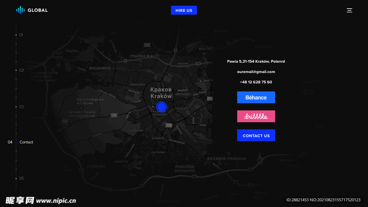Screen dimensions: 368x207
Task: Click the Bielańsko-Tyniecki Park Krajobrazowy label
Action: [x=82, y=114]
